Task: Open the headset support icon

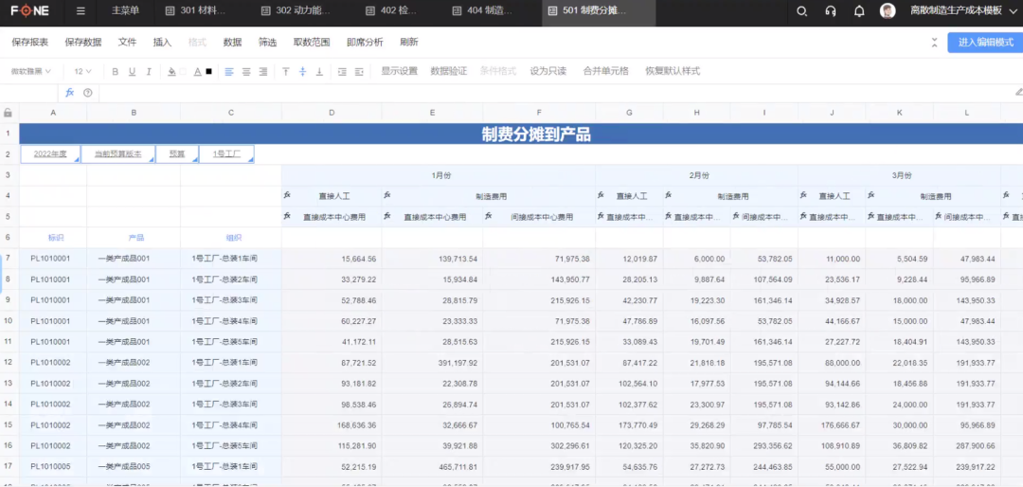Action: click(x=831, y=11)
